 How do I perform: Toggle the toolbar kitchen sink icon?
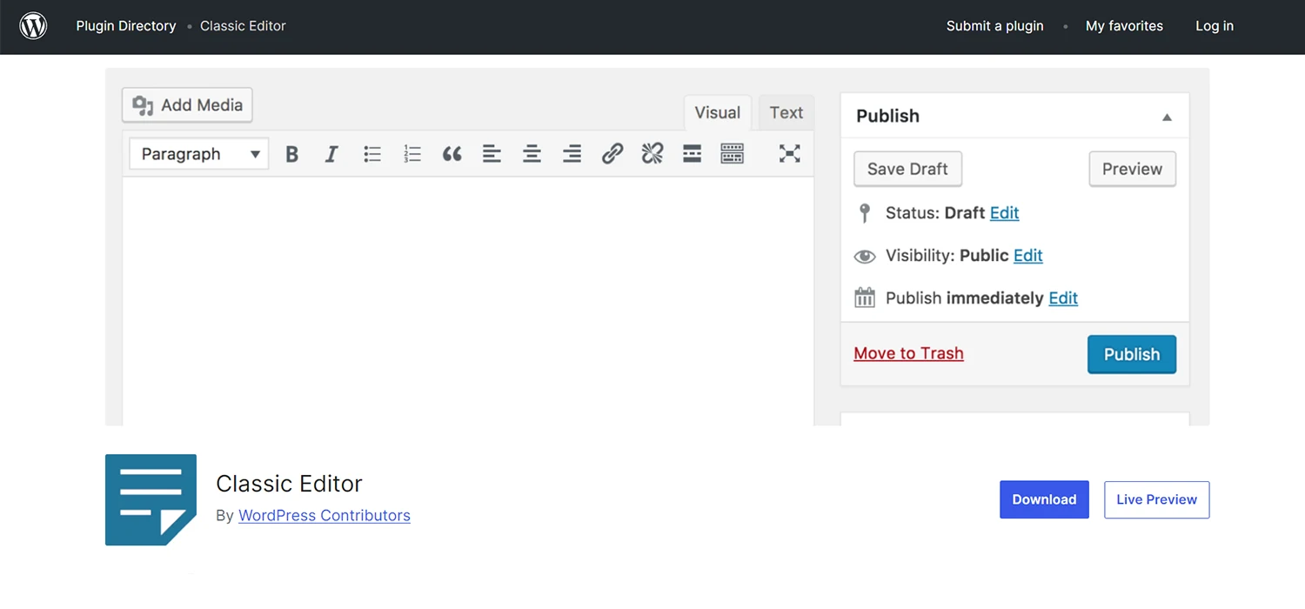click(733, 154)
